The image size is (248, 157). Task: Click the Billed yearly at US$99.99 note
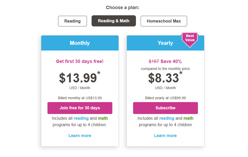click(x=165, y=98)
